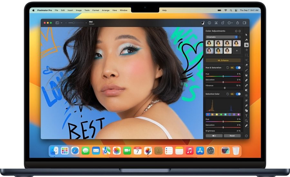
Task: Toggle the Hue & Saturation switch
Action: point(238,68)
